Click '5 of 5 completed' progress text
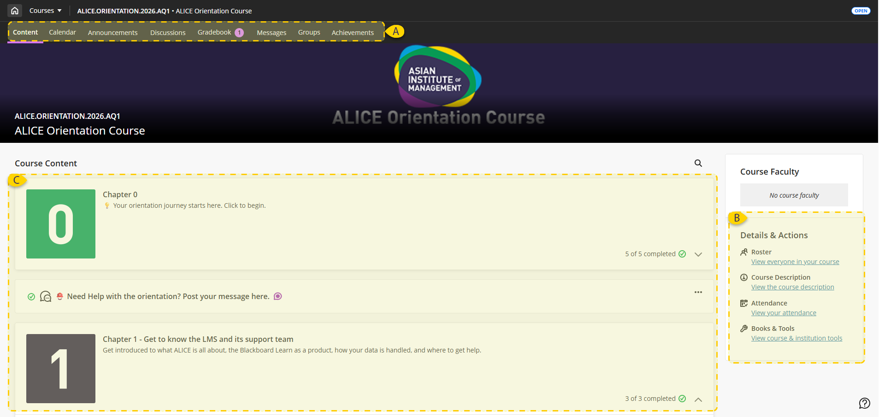879x417 pixels. click(650, 254)
